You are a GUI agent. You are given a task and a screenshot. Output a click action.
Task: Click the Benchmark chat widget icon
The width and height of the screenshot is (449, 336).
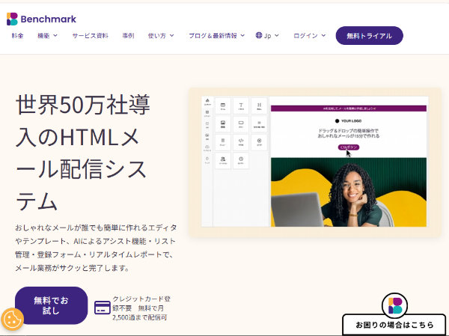tap(395, 305)
